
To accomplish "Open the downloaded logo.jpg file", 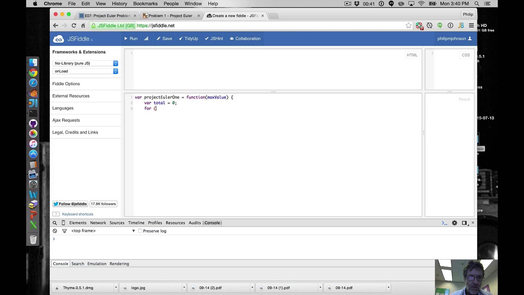I will click(x=151, y=288).
